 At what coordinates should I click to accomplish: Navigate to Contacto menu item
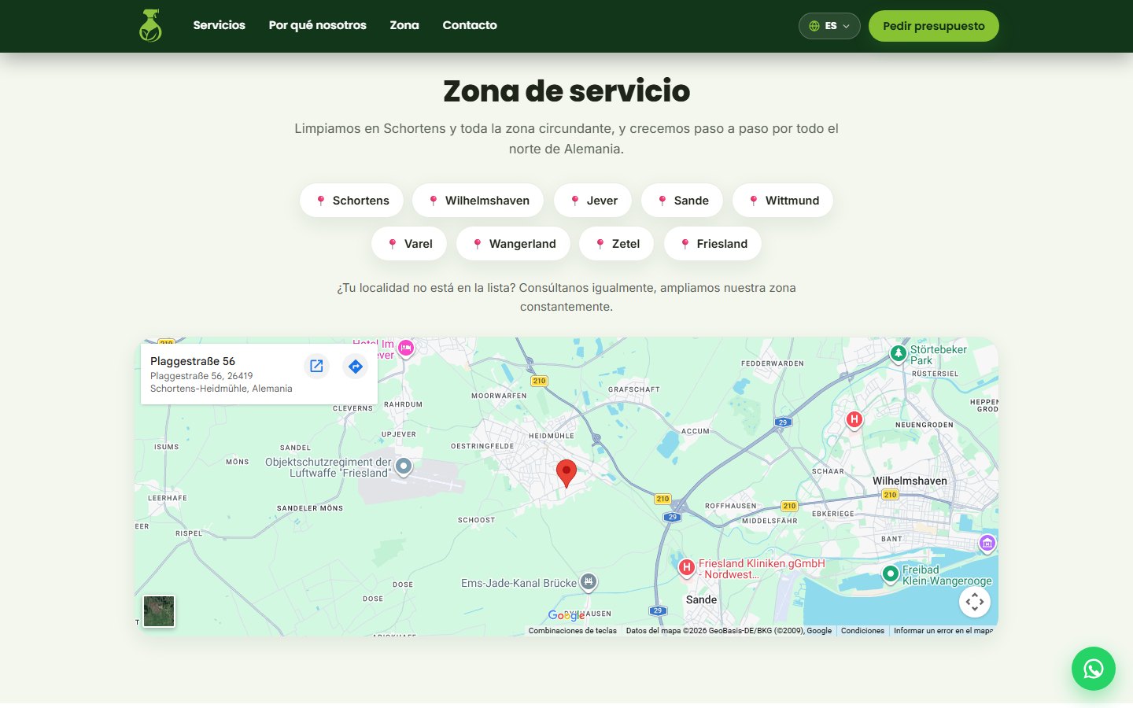tap(470, 25)
